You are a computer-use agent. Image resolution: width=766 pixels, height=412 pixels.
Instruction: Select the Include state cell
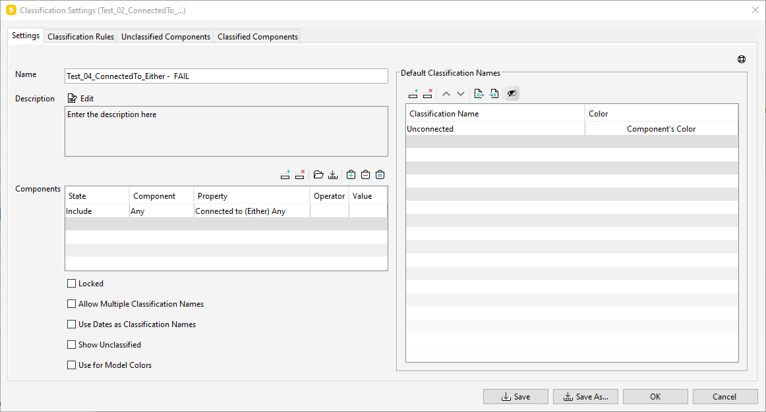pos(97,211)
